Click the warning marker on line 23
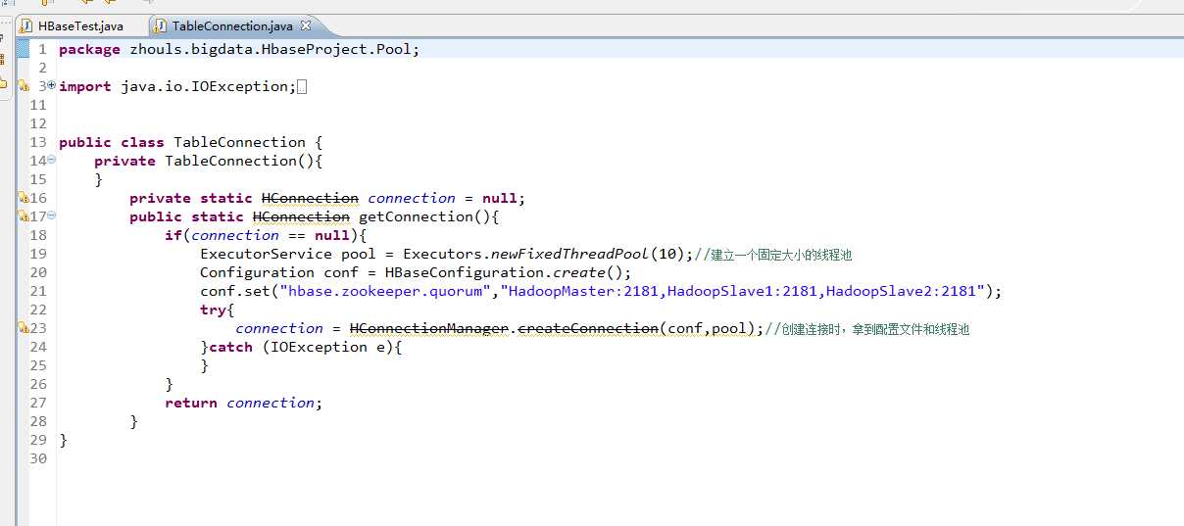The image size is (1184, 526). coord(24,328)
